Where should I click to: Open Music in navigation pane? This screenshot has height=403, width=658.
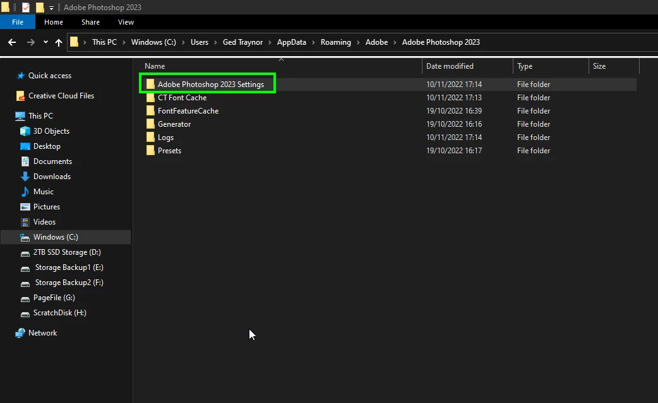43,192
